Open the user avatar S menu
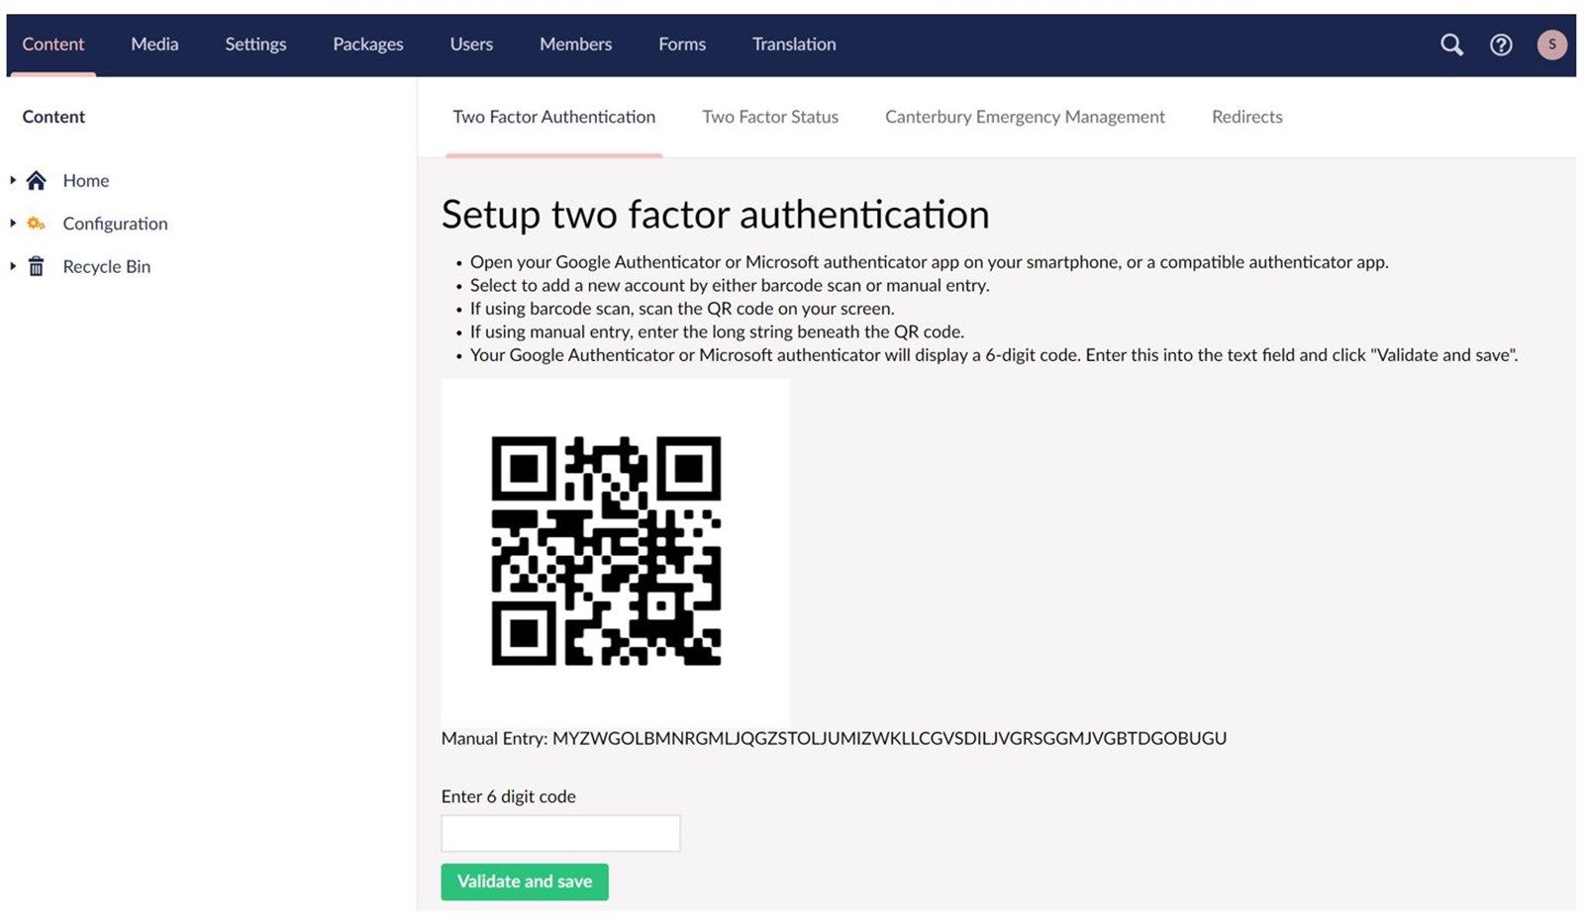1584x921 pixels. tap(1551, 45)
